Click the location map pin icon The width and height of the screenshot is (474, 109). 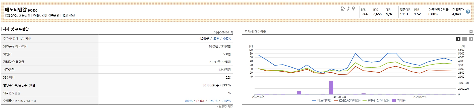pyautogui.click(x=353, y=9)
